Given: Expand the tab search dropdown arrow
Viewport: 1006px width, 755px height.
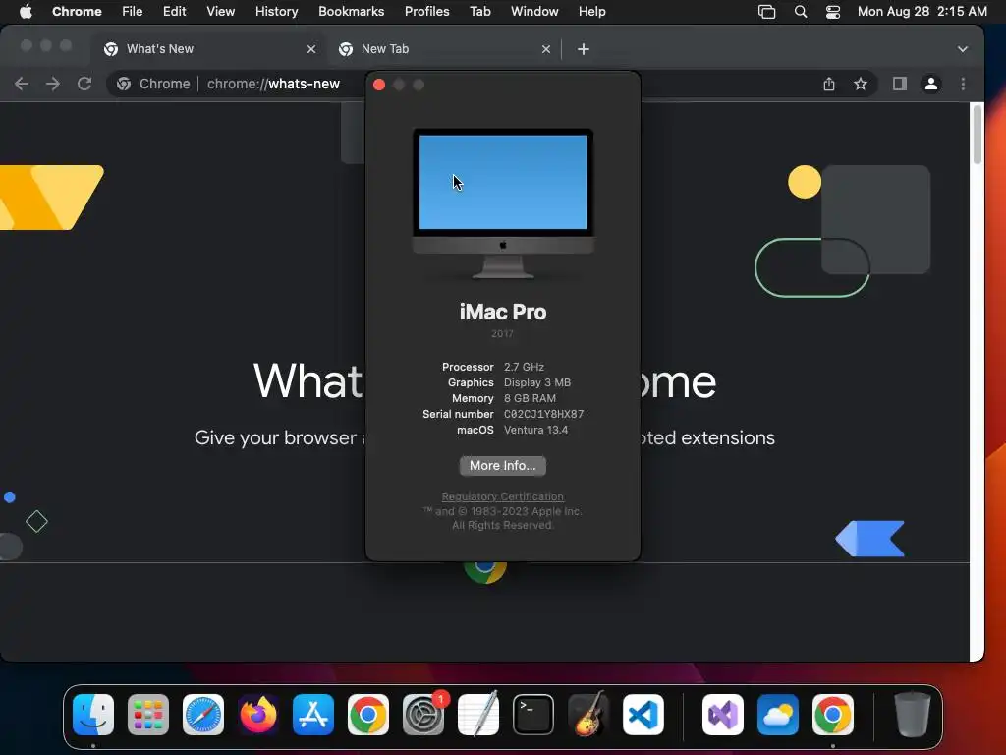Looking at the screenshot, I should (963, 49).
